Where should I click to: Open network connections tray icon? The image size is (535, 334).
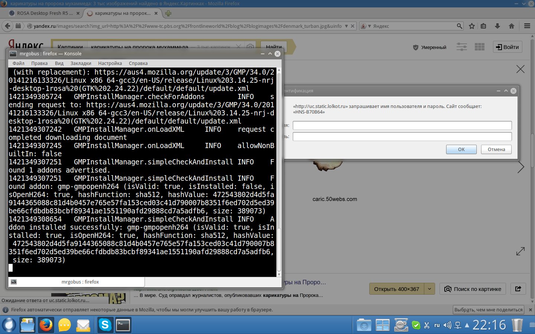(458, 325)
